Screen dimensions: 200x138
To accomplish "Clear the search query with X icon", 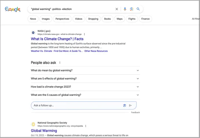I will (117, 9).
